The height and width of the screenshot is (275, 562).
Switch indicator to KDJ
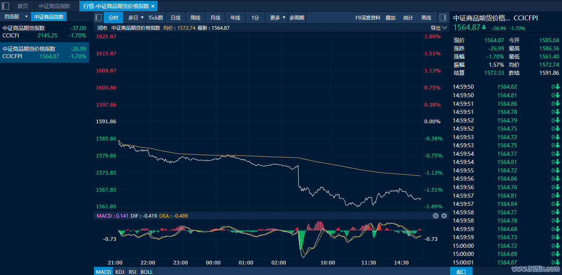119,271
